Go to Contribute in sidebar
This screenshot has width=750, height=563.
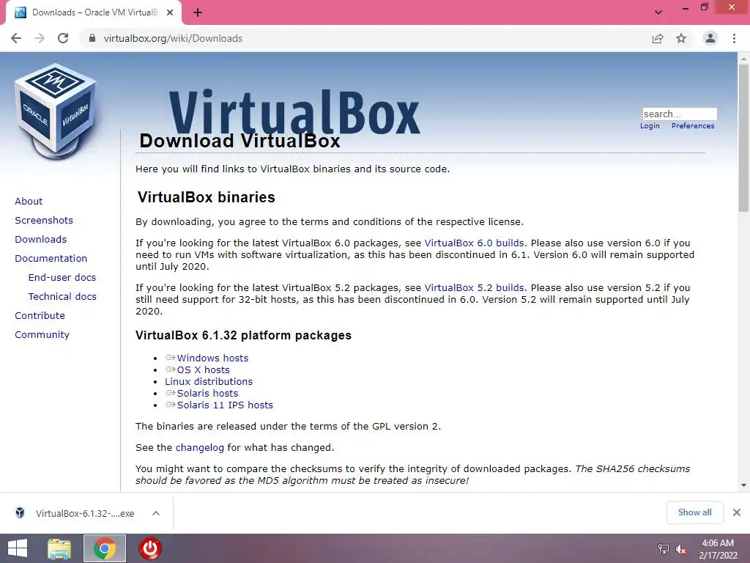tap(40, 315)
